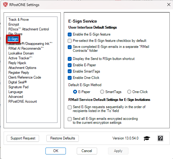Click the Version 13.0.54.0 text

coord(125,138)
